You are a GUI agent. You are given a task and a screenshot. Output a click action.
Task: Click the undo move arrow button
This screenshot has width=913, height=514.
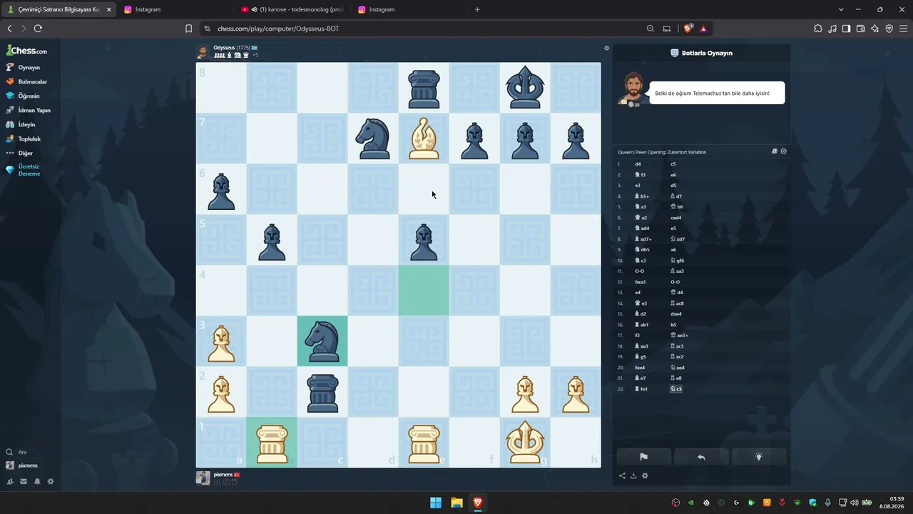(701, 457)
